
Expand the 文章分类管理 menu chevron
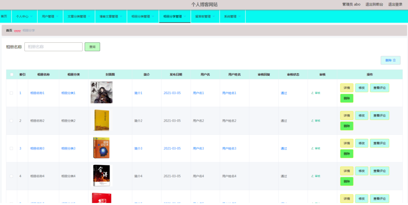(x=89, y=16)
